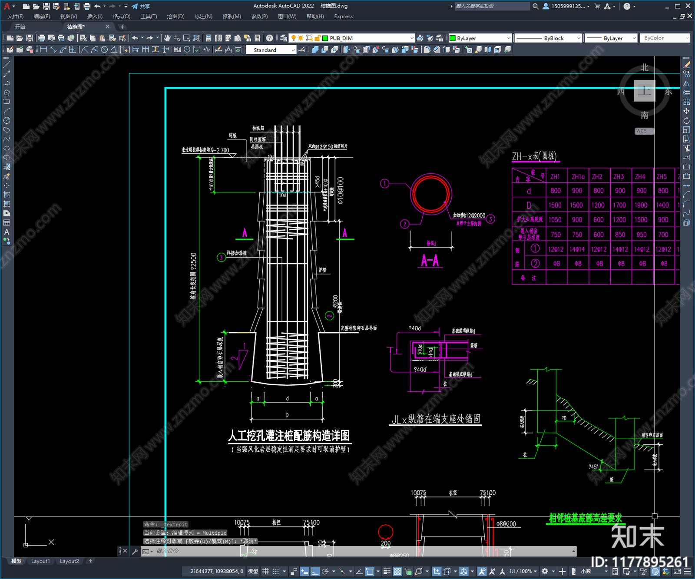Open the Help question mark toolbar icon
Screen dimensions: 695x579
coord(270,38)
